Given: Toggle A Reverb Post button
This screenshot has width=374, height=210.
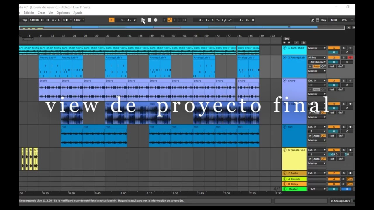Looking at the screenshot, I should click(x=350, y=179).
